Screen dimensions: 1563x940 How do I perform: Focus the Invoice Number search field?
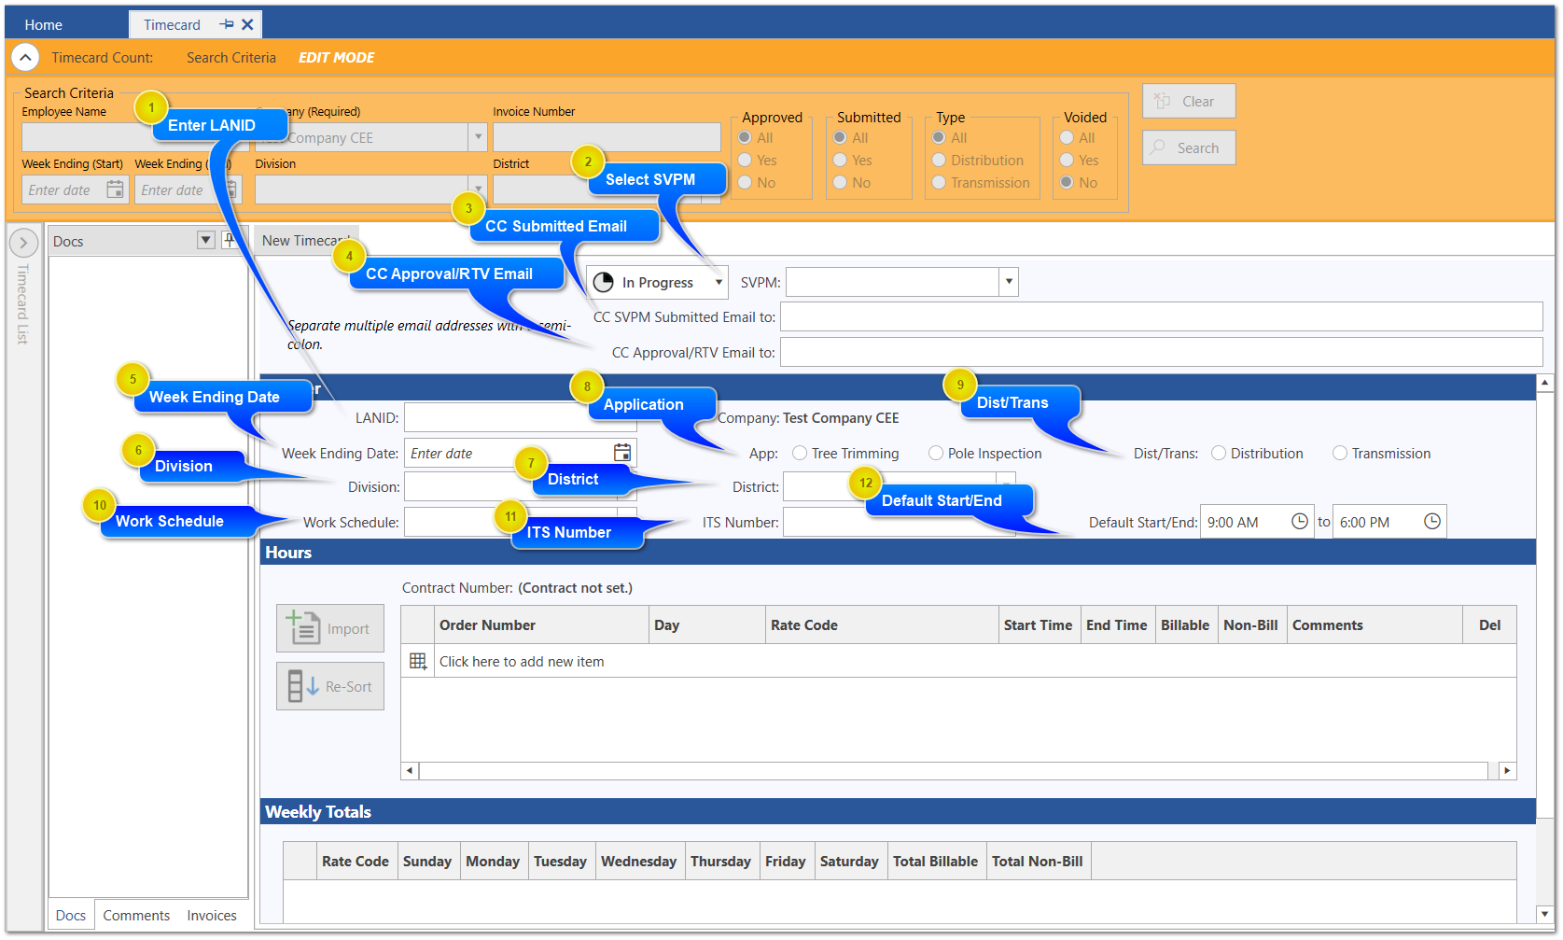point(607,137)
